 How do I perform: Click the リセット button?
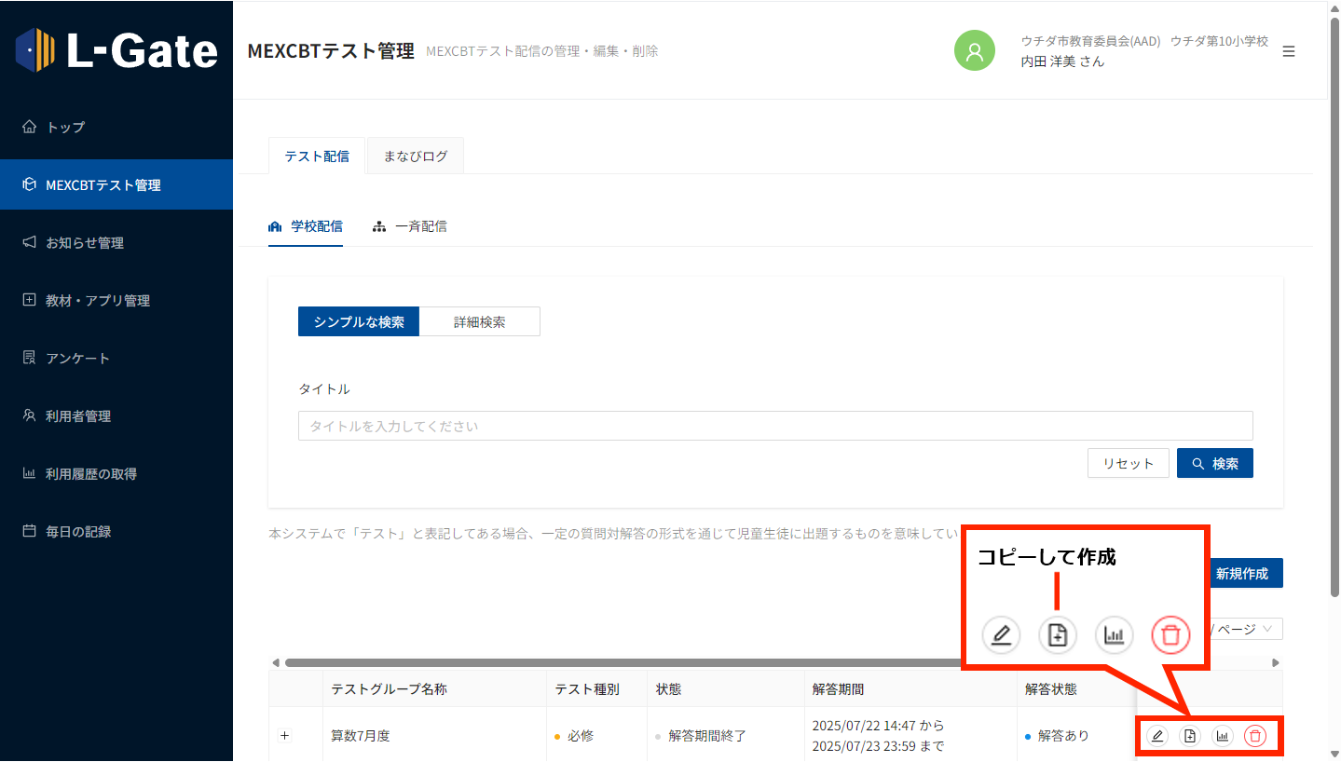1128,463
